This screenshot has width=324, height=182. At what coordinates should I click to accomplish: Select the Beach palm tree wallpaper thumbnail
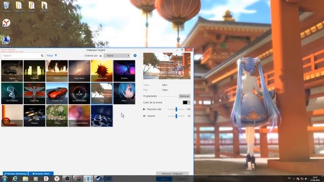57,71
